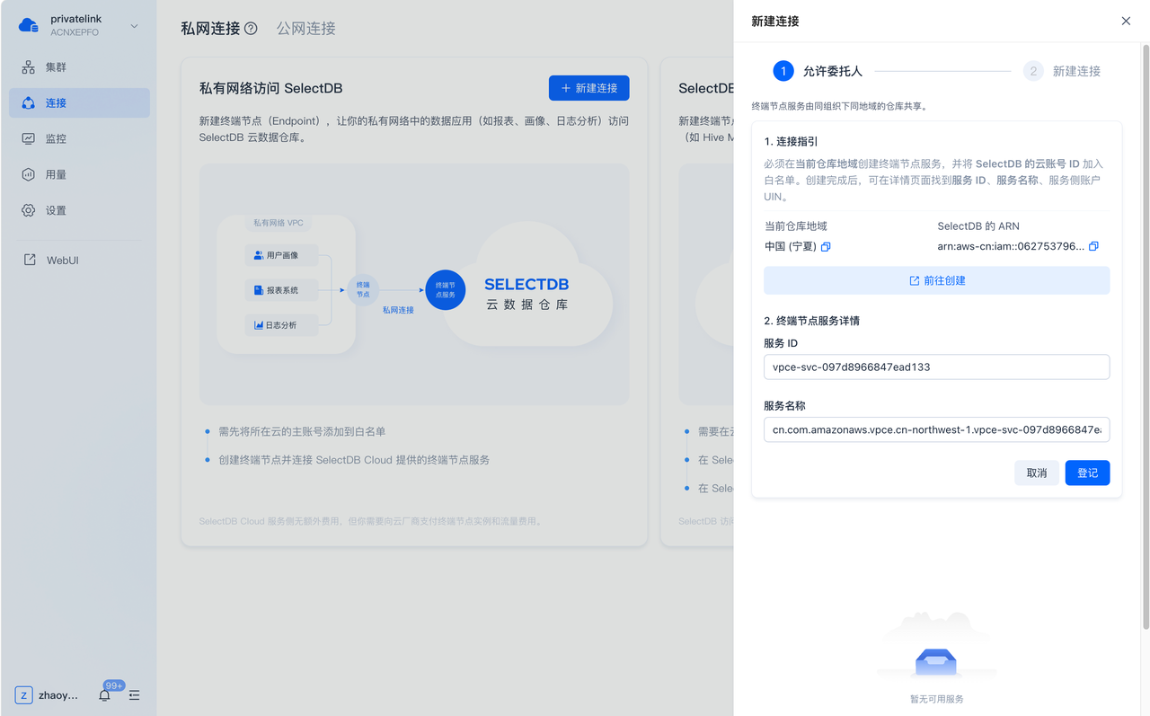Click the 私网连接 label in the diagram

(x=398, y=310)
